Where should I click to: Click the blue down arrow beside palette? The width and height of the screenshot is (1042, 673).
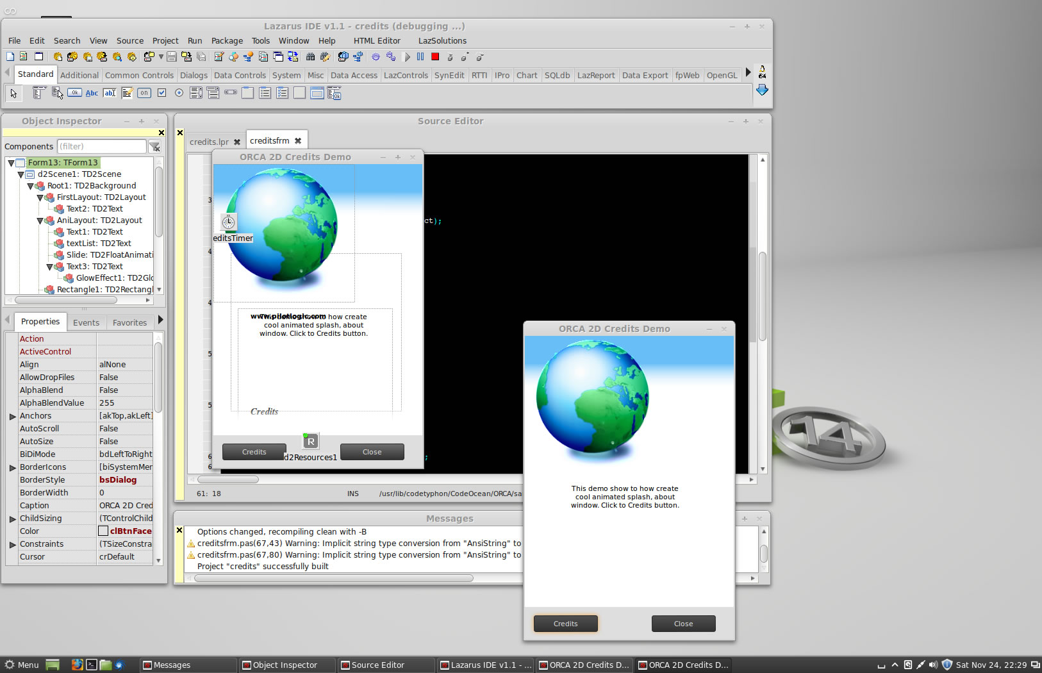[x=762, y=90]
